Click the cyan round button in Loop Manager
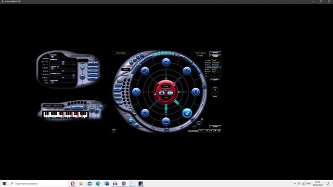The image size is (333, 187). (x=82, y=67)
